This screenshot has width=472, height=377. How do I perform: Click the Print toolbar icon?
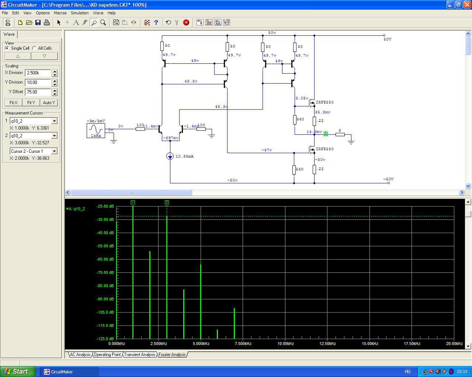tap(47, 22)
